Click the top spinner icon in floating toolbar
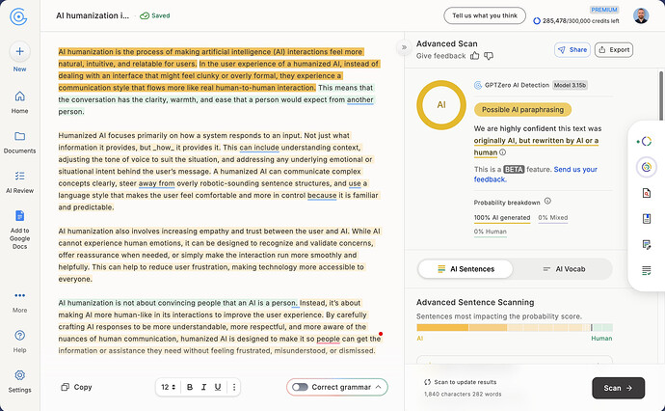665x411 pixels. tap(646, 142)
